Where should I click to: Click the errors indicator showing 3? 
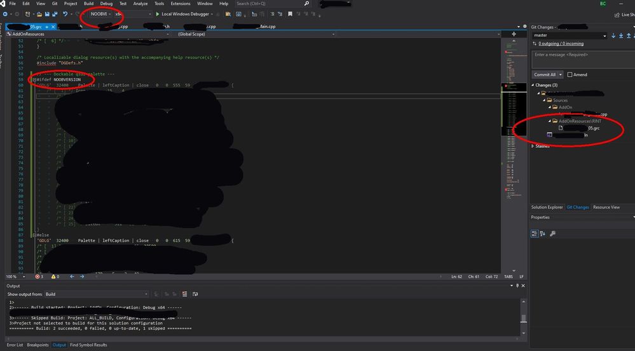pyautogui.click(x=39, y=277)
